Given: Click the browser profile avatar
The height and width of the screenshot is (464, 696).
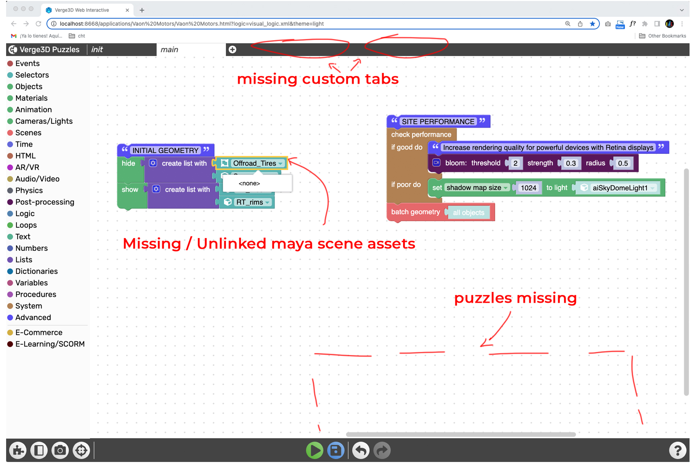Looking at the screenshot, I should tap(669, 24).
